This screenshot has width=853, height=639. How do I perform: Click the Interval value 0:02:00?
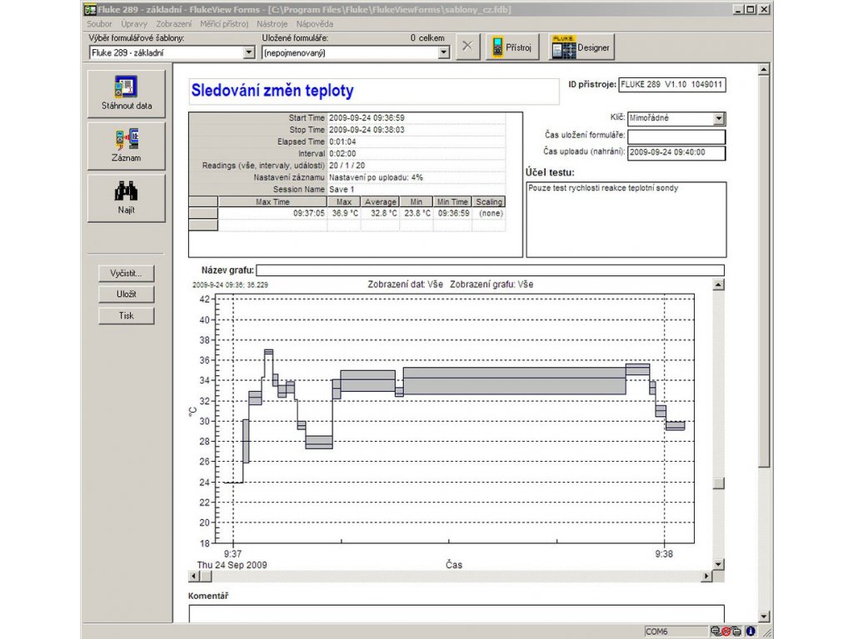point(342,154)
